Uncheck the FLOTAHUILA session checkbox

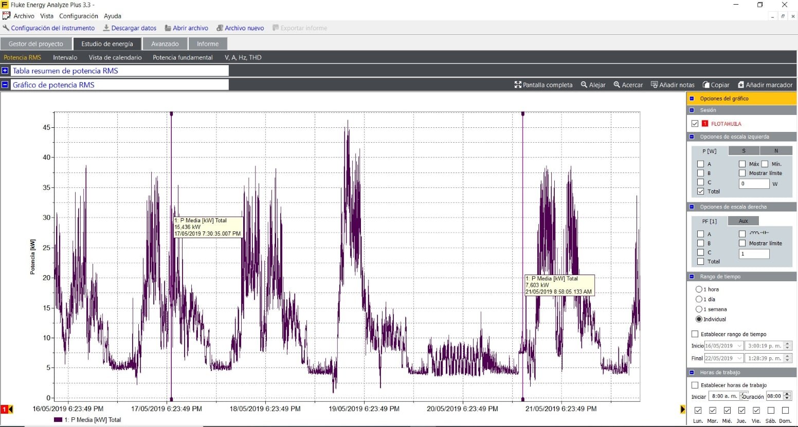click(695, 124)
